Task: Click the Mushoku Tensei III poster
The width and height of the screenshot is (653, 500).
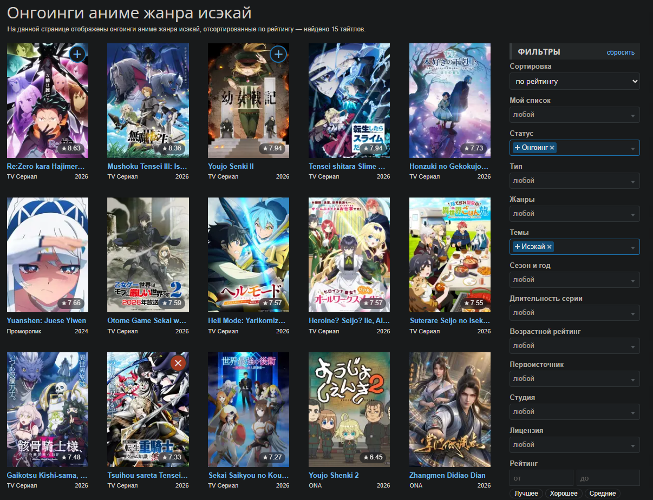Action: coord(148,101)
